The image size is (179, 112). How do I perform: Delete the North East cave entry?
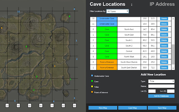(x=164, y=29)
